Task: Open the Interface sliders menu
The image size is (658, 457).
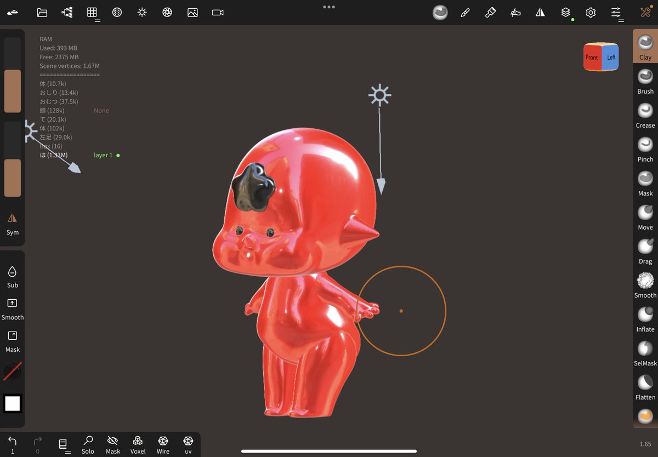Action: click(x=616, y=13)
